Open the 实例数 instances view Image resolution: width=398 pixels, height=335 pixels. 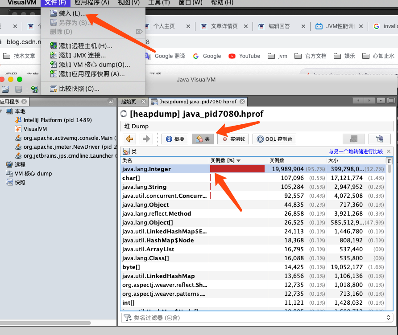tap(233, 139)
